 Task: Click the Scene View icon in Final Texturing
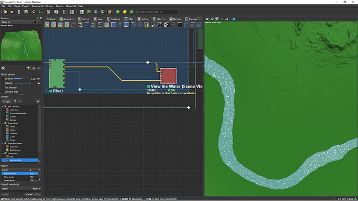(x=7, y=110)
